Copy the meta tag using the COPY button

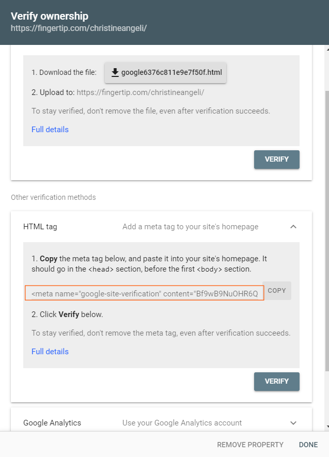pyautogui.click(x=276, y=291)
